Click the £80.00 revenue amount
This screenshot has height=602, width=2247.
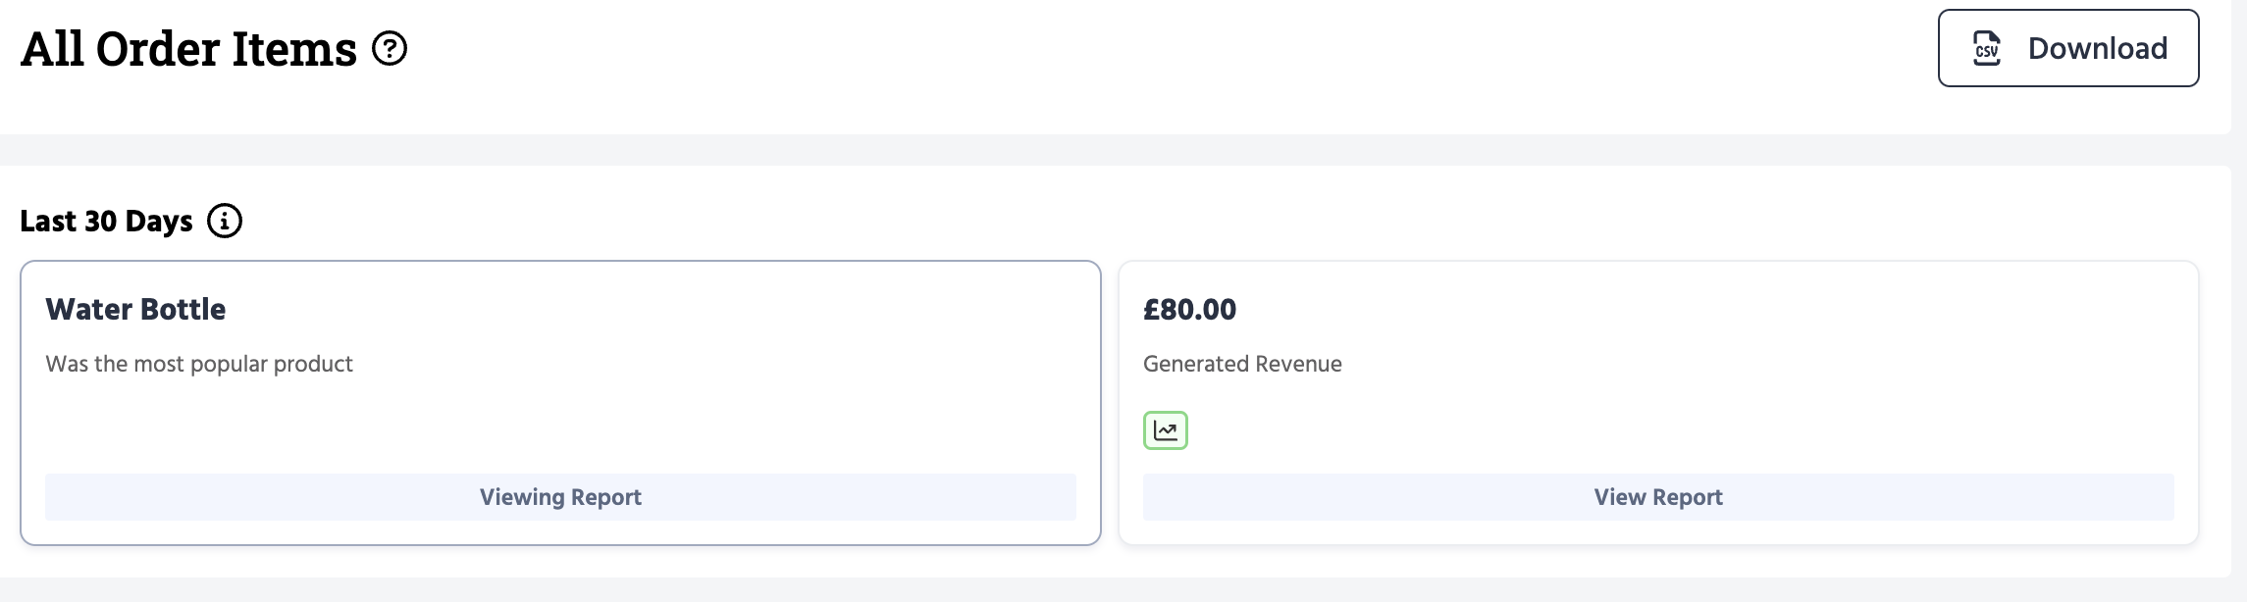(1189, 309)
